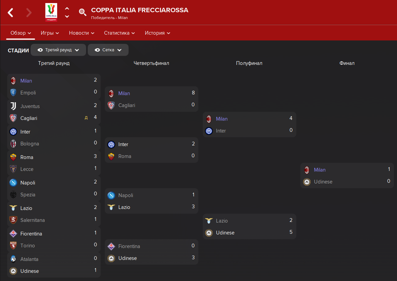The image size is (397, 281).
Task: Go back with the left arrow
Action: pos(11,12)
